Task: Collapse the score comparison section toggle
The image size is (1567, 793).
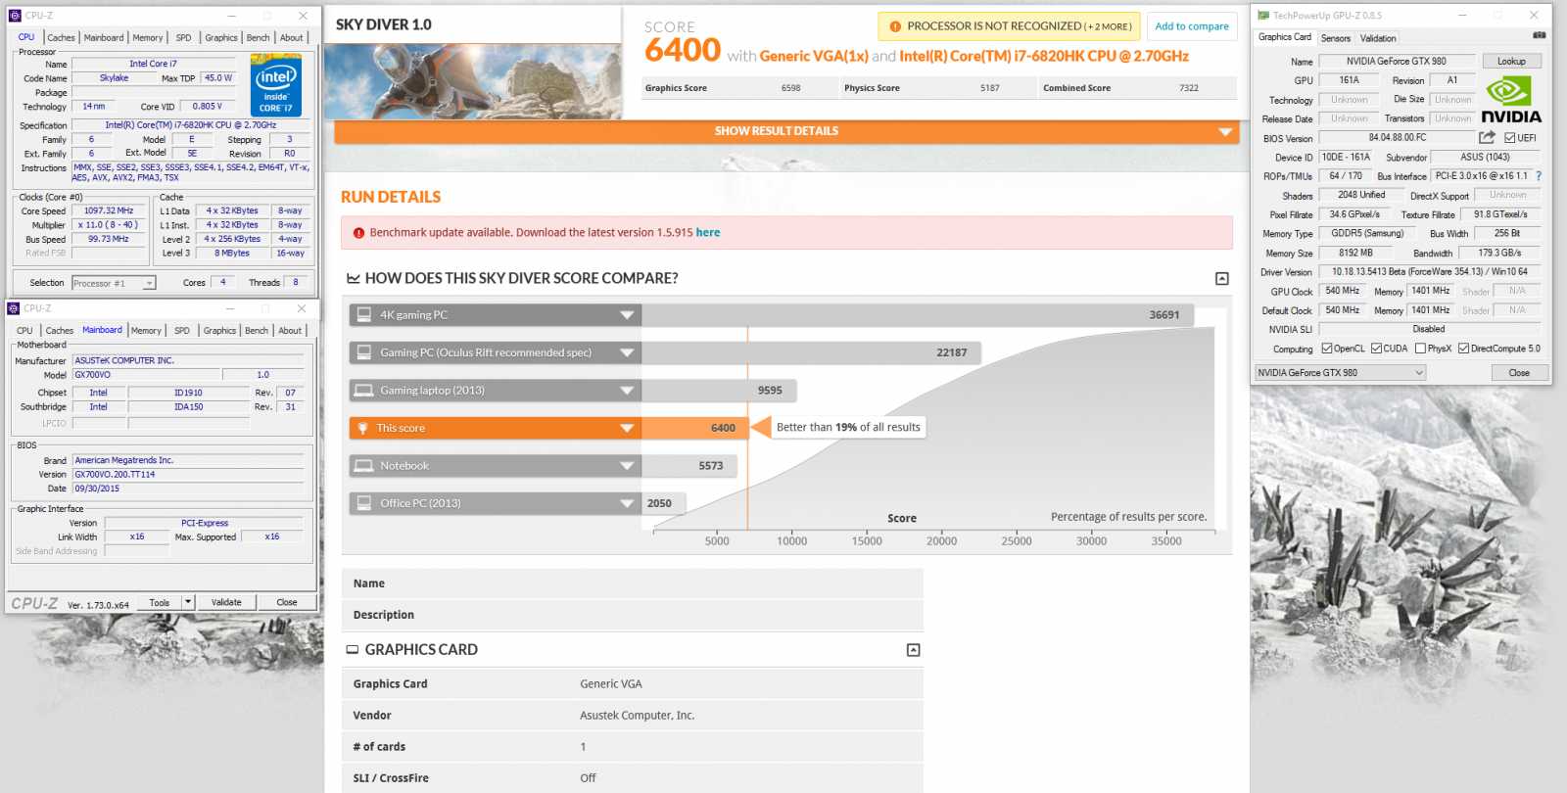Action: click(x=1222, y=279)
